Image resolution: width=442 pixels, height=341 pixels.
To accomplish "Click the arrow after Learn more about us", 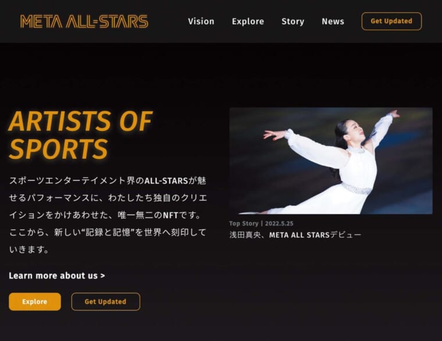I will click(102, 276).
